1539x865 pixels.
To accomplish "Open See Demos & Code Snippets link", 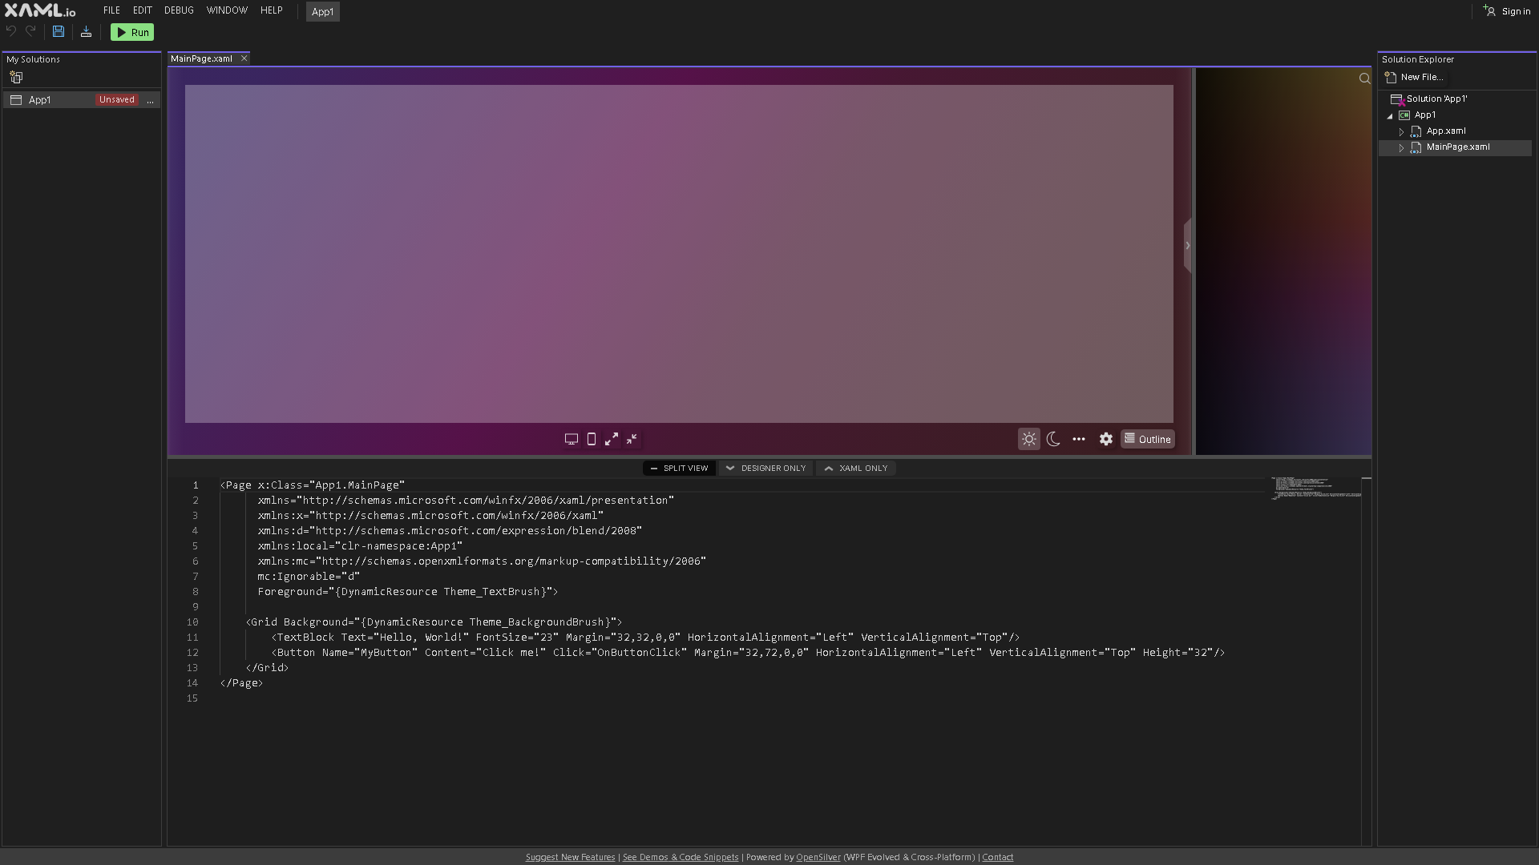I will 681,857.
